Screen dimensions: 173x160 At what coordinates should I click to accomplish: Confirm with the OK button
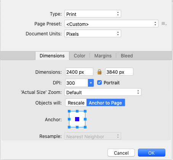[152, 153]
